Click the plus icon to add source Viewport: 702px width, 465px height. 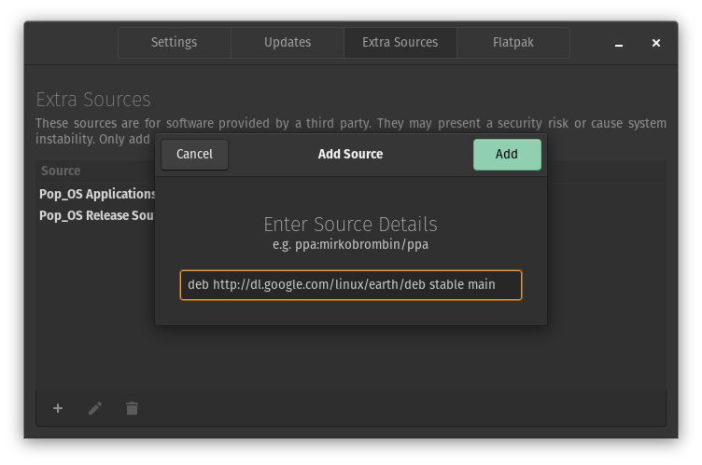(58, 408)
